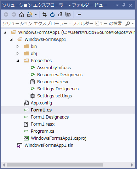The image size is (137, 169).
Task: Click the Back navigation arrow in toolbar
Action: [x=6, y=14]
